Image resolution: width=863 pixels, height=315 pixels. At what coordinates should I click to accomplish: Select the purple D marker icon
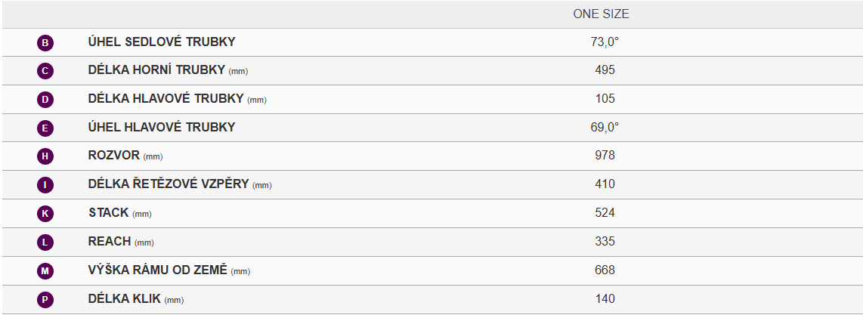coord(45,100)
